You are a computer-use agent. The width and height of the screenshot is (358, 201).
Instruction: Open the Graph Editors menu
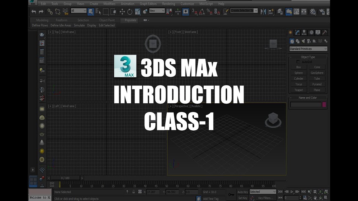tap(148, 4)
